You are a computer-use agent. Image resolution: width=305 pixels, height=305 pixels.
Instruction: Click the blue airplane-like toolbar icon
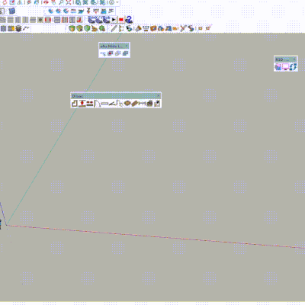(x=81, y=11)
